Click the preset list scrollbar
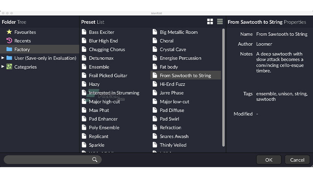Image resolution: width=313 pixels, height=181 pixels. point(224,88)
